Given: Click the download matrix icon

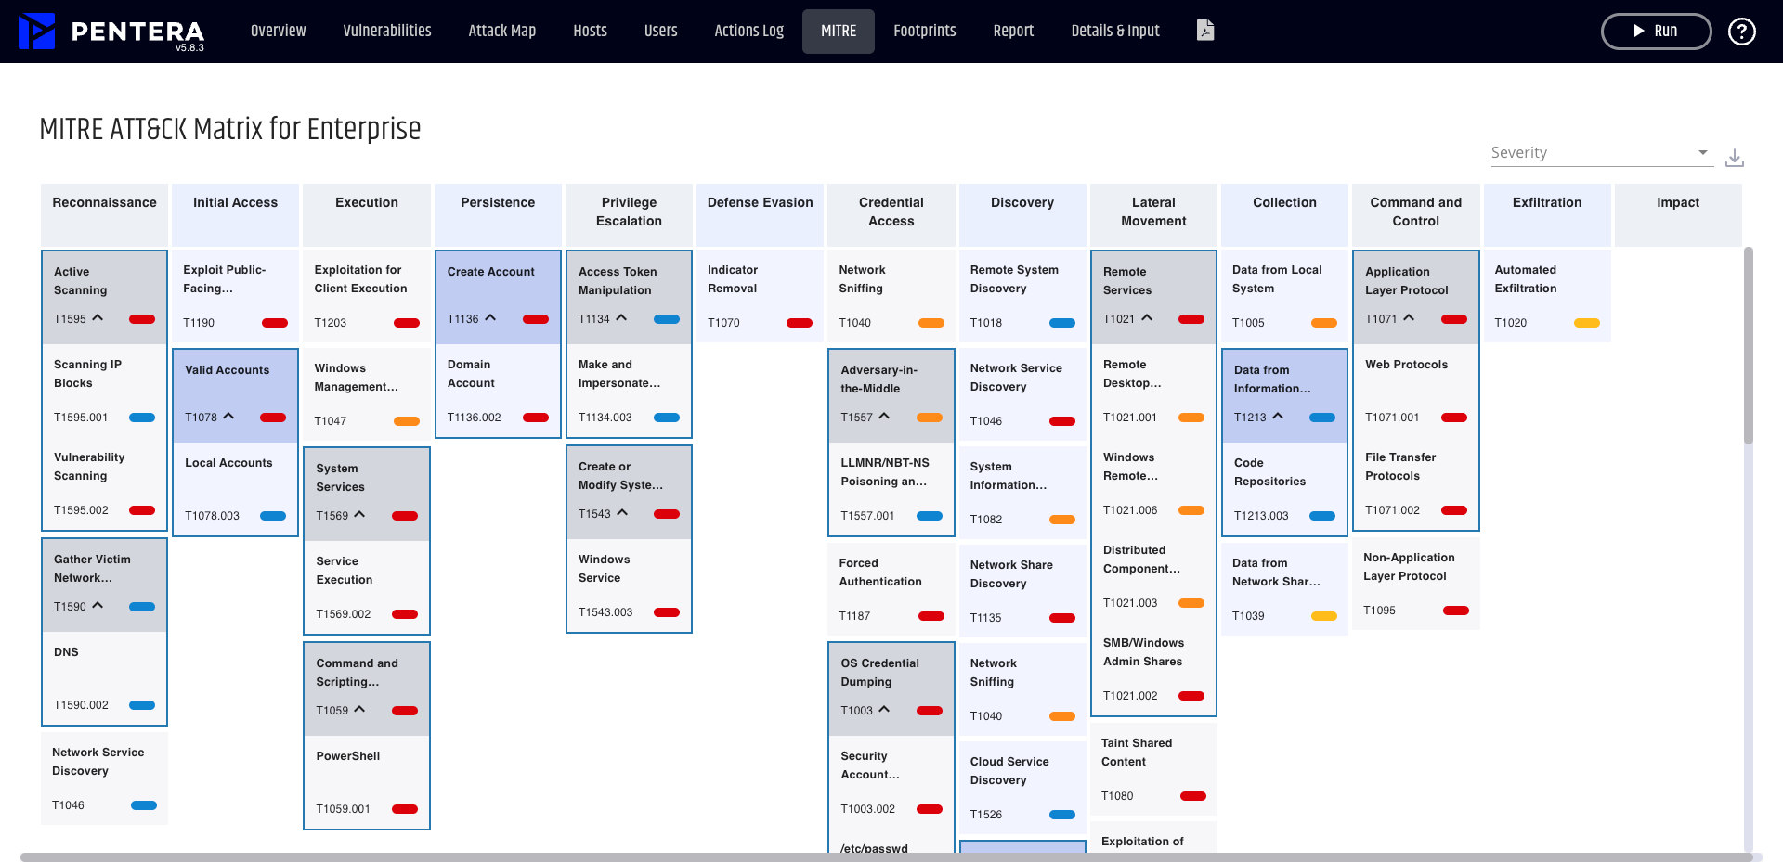Looking at the screenshot, I should pyautogui.click(x=1734, y=158).
